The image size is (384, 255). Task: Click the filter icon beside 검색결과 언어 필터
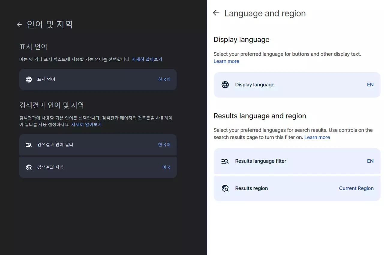click(28, 144)
